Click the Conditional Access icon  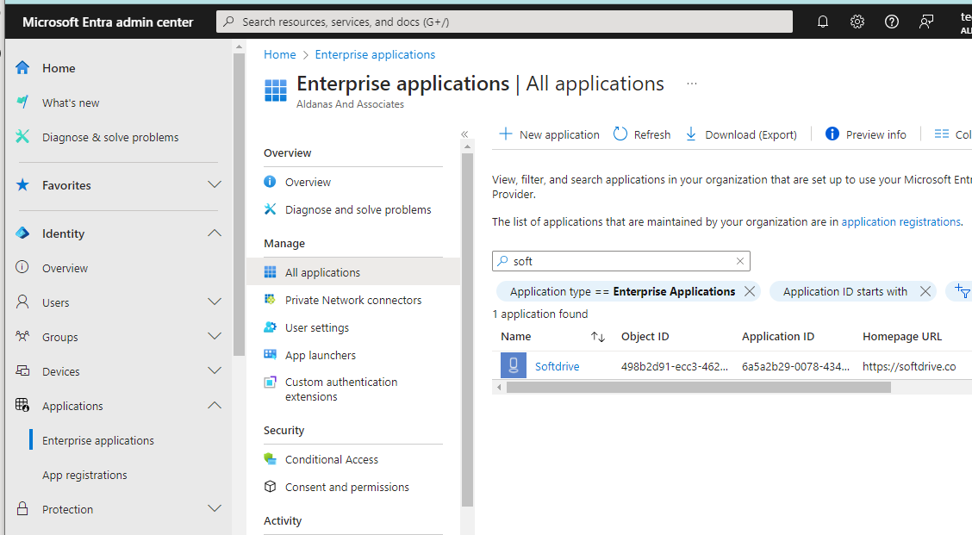[270, 458]
